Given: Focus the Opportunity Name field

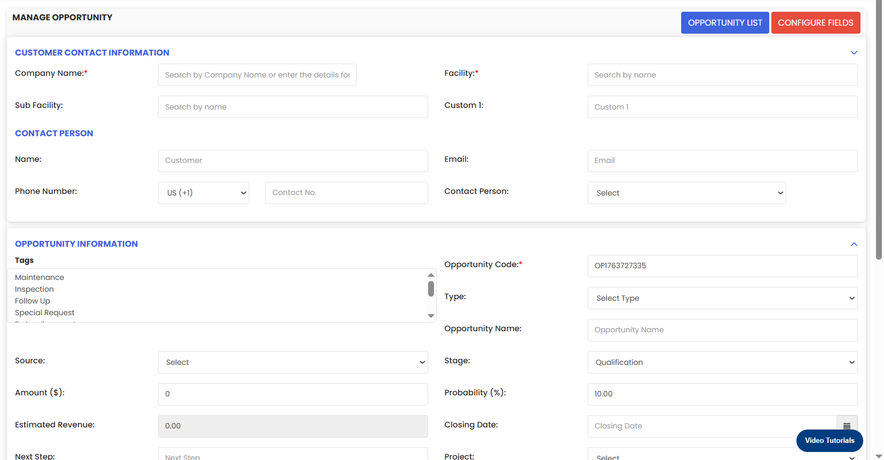Looking at the screenshot, I should click(x=723, y=330).
